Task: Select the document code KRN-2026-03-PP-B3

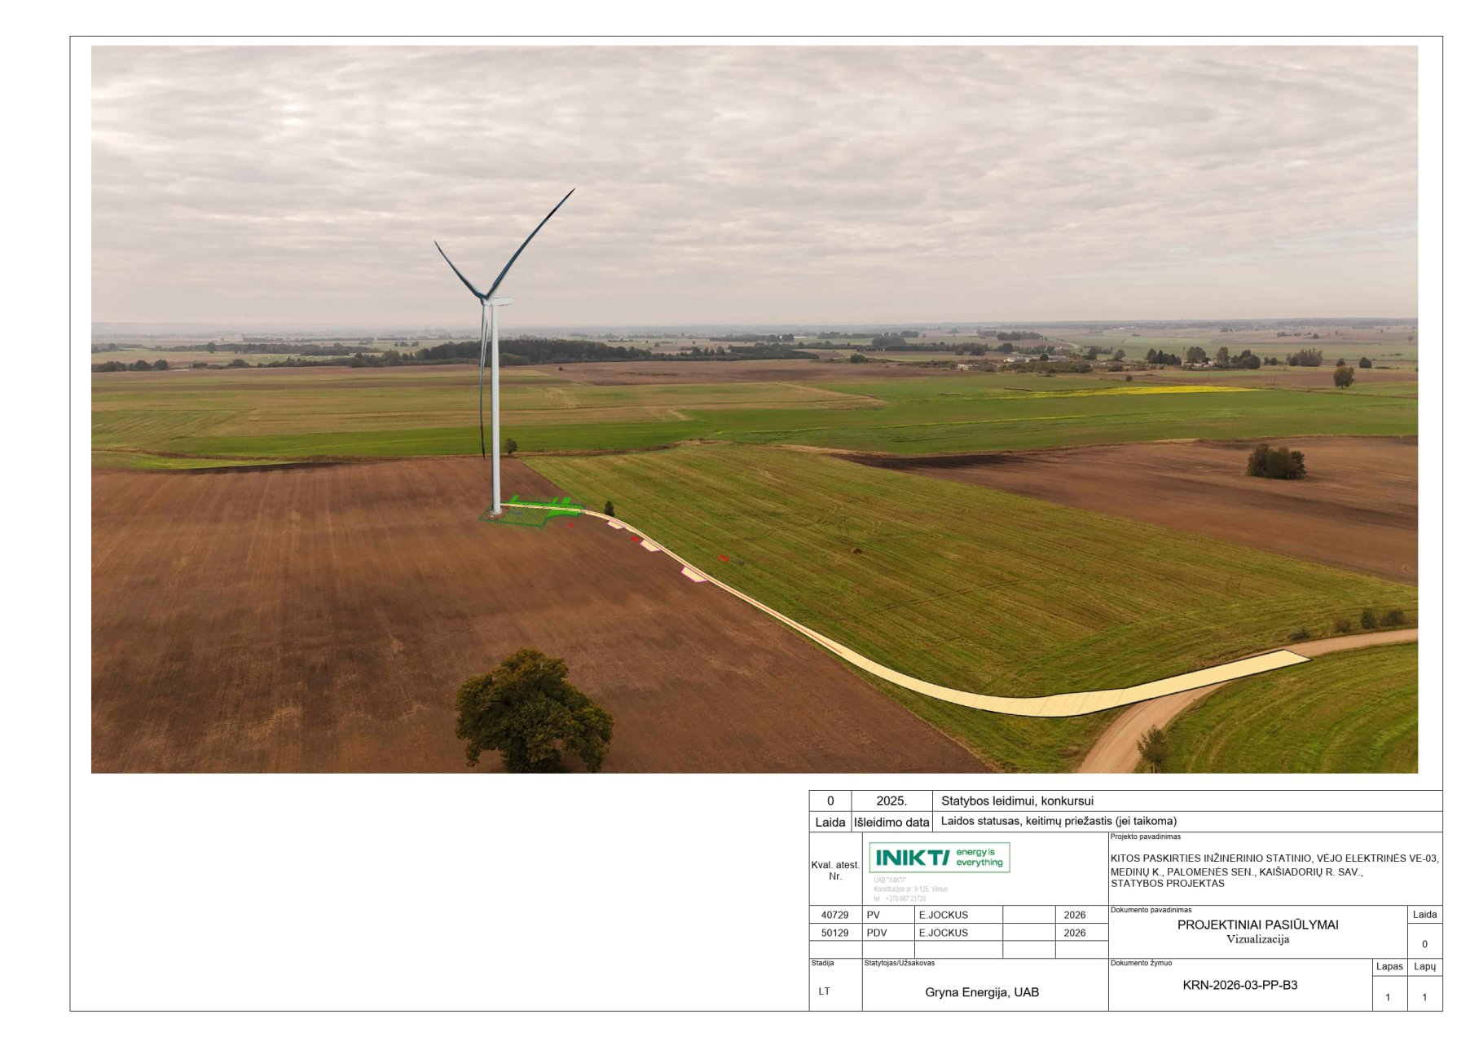Action: click(1239, 985)
